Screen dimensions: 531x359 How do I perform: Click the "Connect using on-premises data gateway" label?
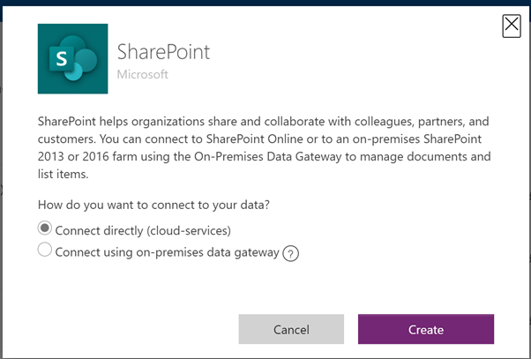167,252
